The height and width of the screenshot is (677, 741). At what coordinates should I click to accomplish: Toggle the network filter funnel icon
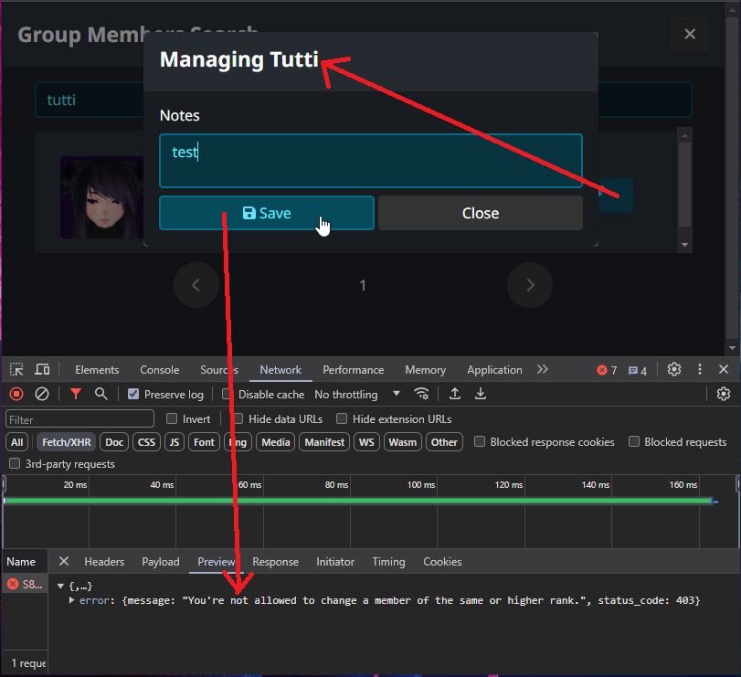click(x=76, y=394)
